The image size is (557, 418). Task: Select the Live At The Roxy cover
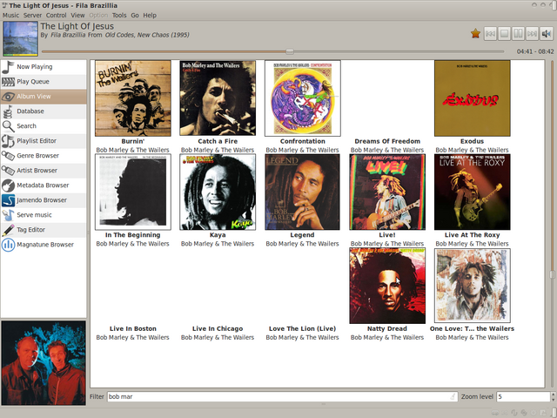coord(472,192)
